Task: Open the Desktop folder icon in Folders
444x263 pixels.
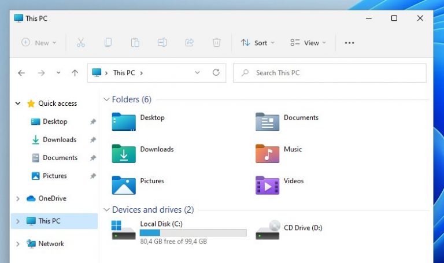Action: coord(124,122)
